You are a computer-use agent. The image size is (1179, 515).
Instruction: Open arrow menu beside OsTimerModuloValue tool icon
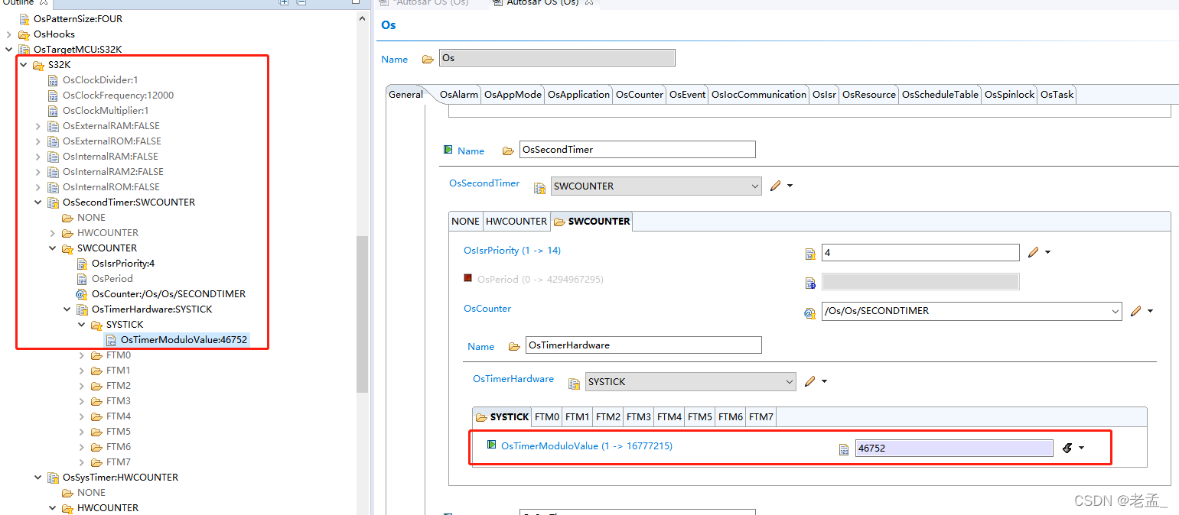1082,449
